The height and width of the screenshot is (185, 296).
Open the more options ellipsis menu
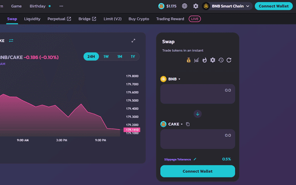[x=61, y=6]
